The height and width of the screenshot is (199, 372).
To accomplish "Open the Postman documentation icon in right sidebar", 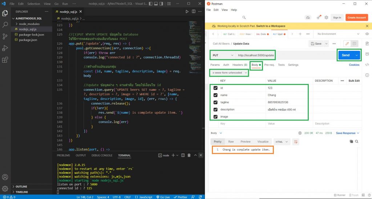I will click(367, 44).
